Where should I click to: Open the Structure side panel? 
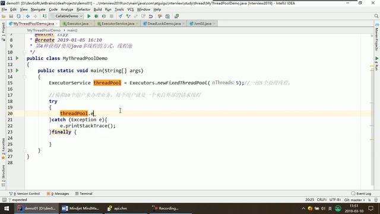tap(3, 176)
